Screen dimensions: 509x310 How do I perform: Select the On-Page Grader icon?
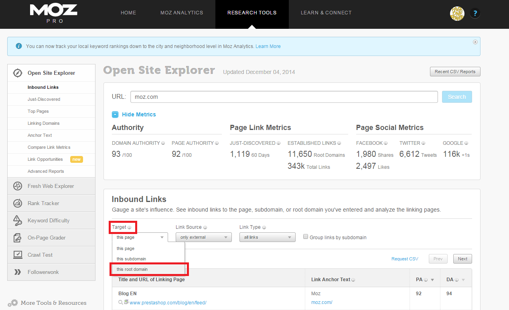click(18, 238)
